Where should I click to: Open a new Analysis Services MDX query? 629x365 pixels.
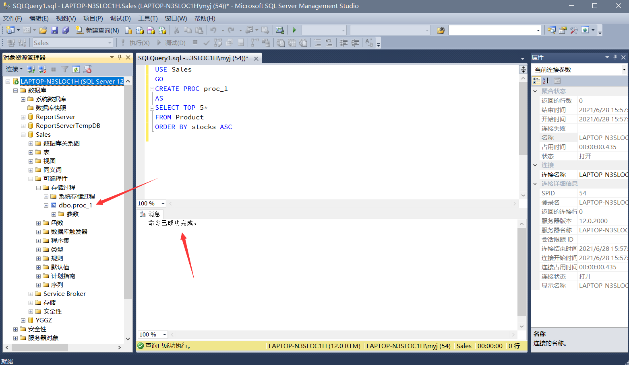[x=140, y=30]
